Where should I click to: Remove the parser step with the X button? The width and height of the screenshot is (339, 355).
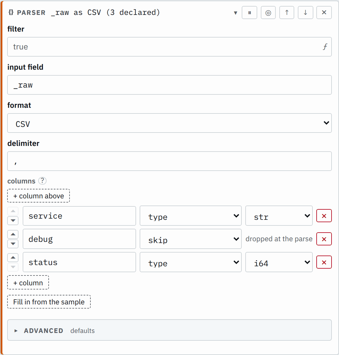click(x=324, y=13)
